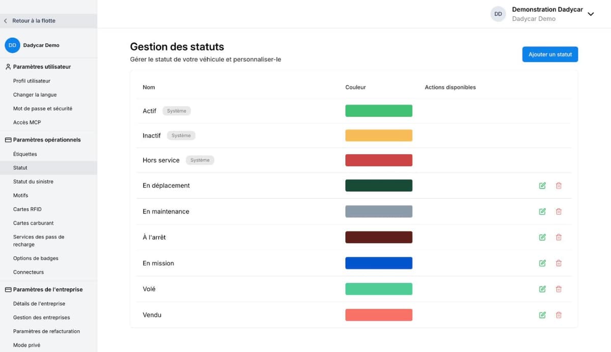Click the Actif status name
Image resolution: width=611 pixels, height=352 pixels.
click(x=149, y=111)
